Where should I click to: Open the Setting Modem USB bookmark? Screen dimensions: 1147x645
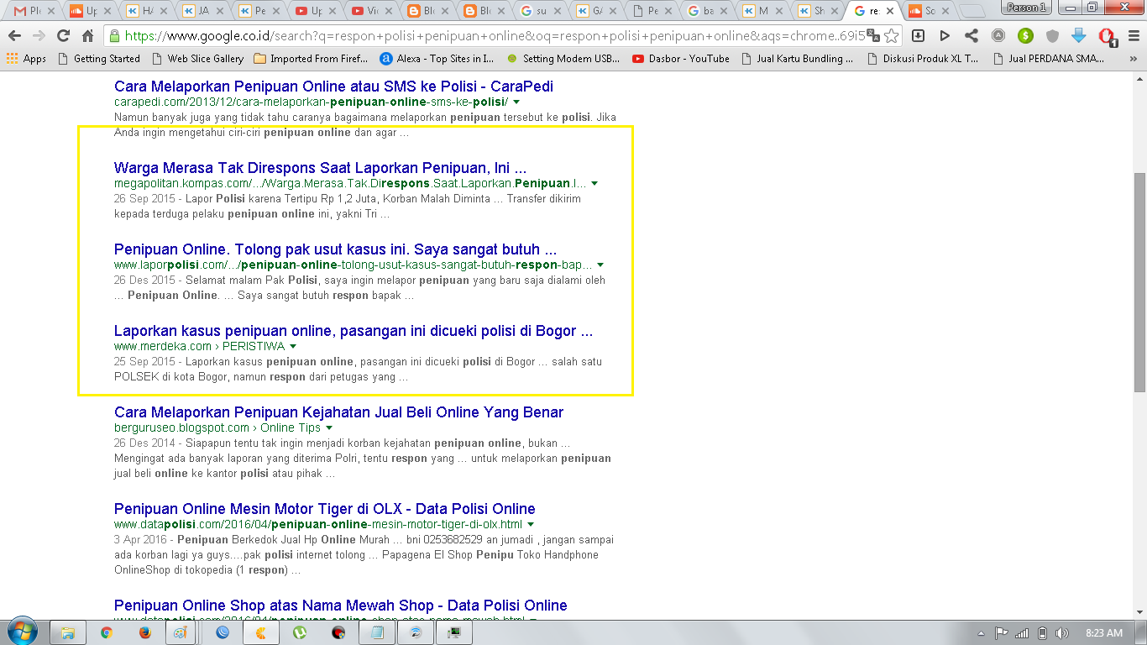(563, 59)
